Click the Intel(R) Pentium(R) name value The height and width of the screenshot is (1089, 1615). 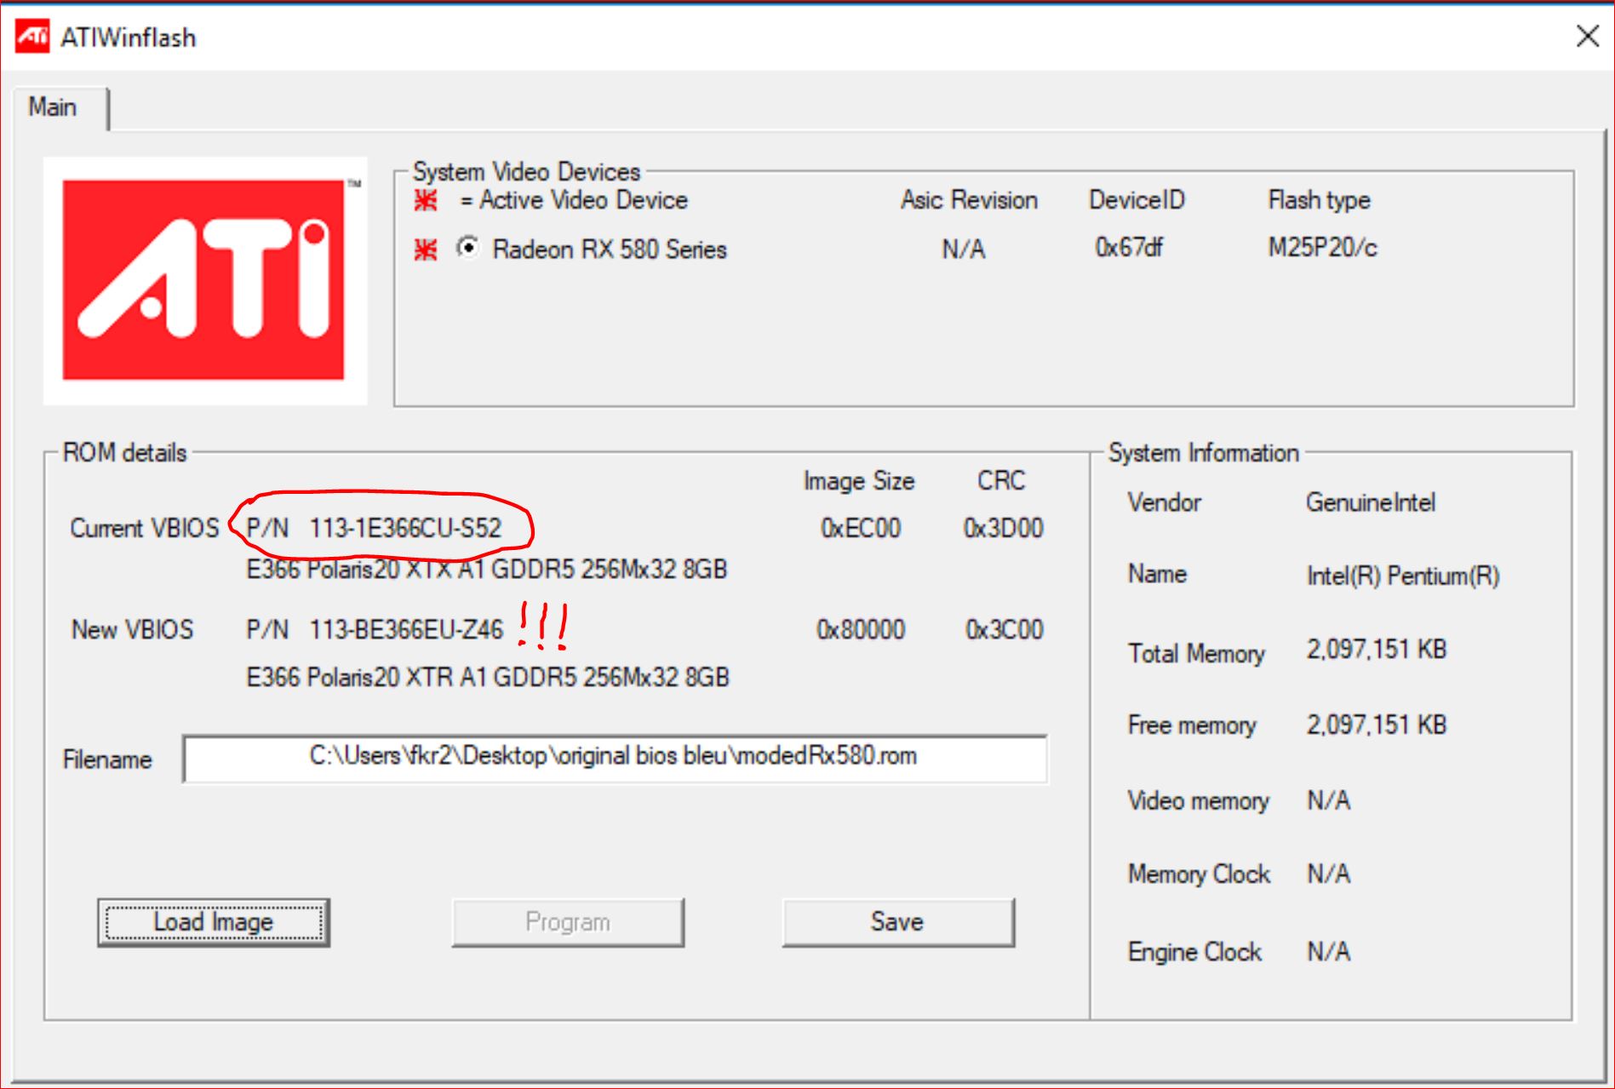(1403, 576)
